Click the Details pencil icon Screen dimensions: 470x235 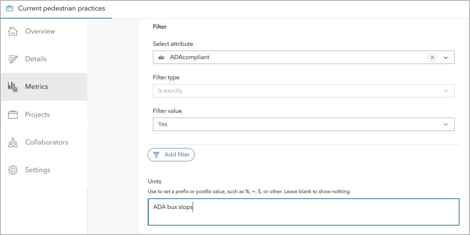(x=13, y=59)
